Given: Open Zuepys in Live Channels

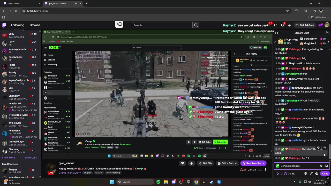Looking at the screenshot, I should tap(20, 171).
